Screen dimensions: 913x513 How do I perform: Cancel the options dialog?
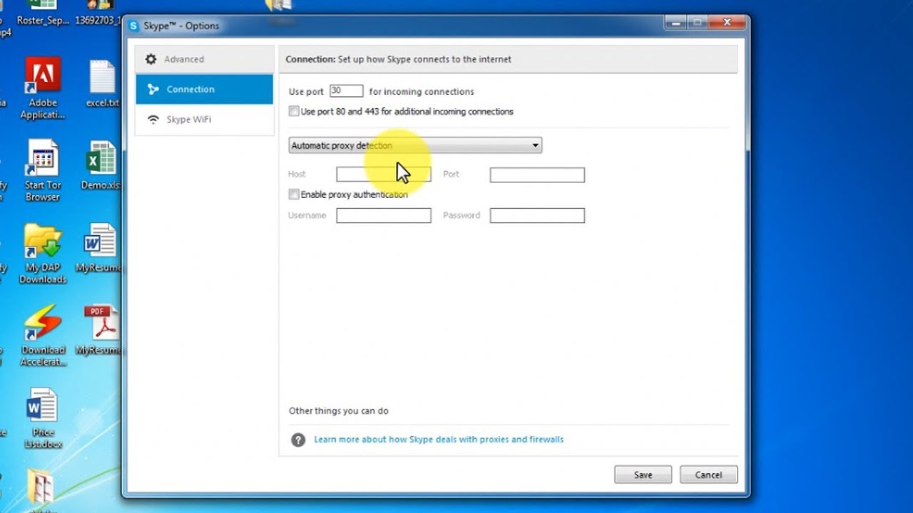point(708,475)
